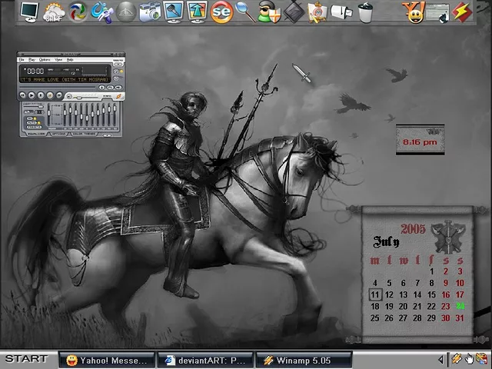
Task: Open the weather cloud dock icon
Action: tap(55, 12)
